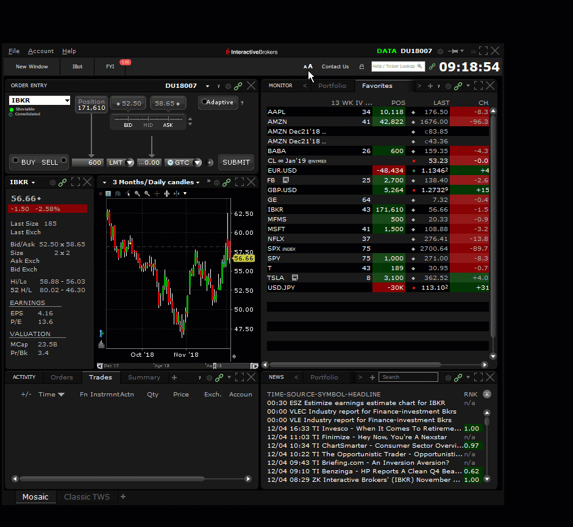Open the Monitor panel dropdown arrow

468,85
